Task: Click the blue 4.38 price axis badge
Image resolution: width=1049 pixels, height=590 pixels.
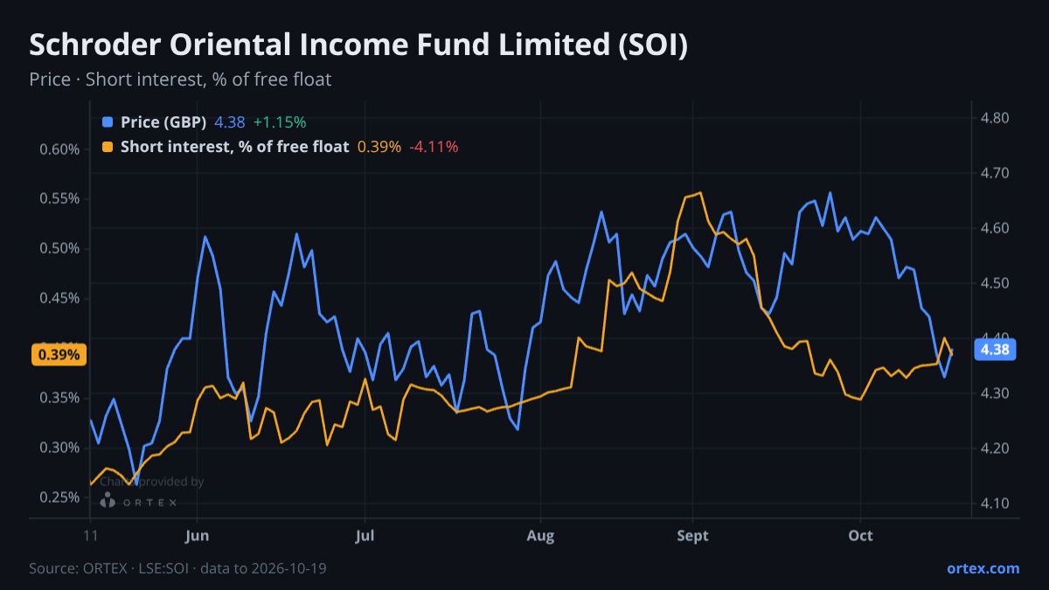Action: coord(995,350)
